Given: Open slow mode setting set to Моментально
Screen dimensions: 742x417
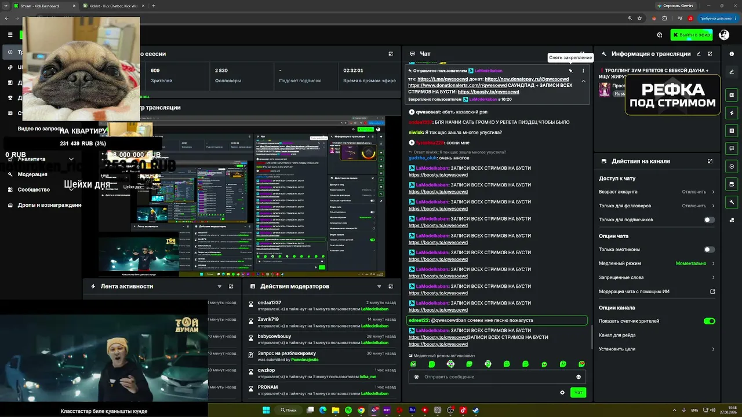Looking at the screenshot, I should coord(657,264).
